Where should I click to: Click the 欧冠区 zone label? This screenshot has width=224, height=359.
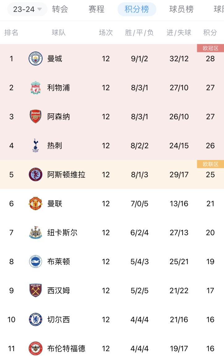click(210, 48)
